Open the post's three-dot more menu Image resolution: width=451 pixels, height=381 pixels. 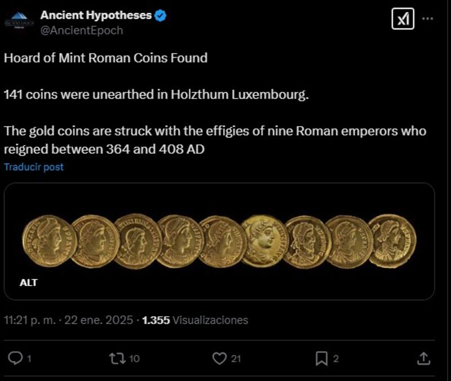(x=428, y=19)
